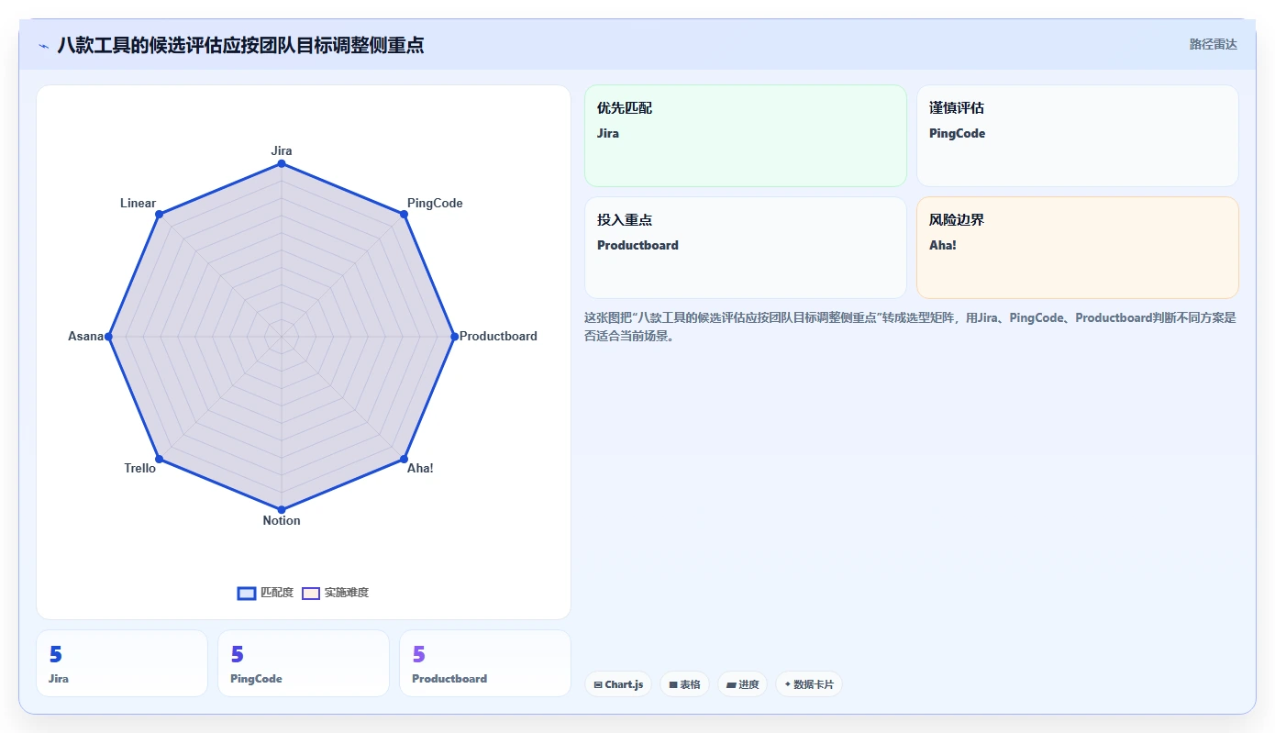
Task: Click the 进度 tag chip
Action: point(742,684)
